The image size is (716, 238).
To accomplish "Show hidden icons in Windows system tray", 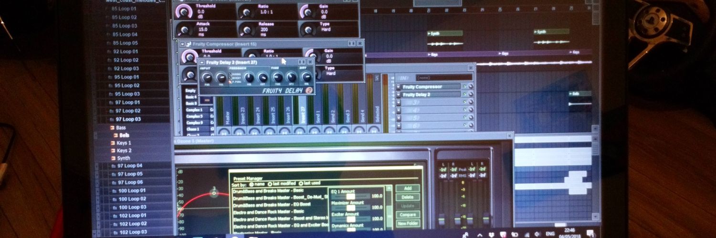I will click(x=480, y=235).
